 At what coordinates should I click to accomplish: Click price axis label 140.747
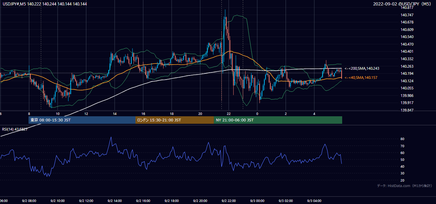[407, 15]
